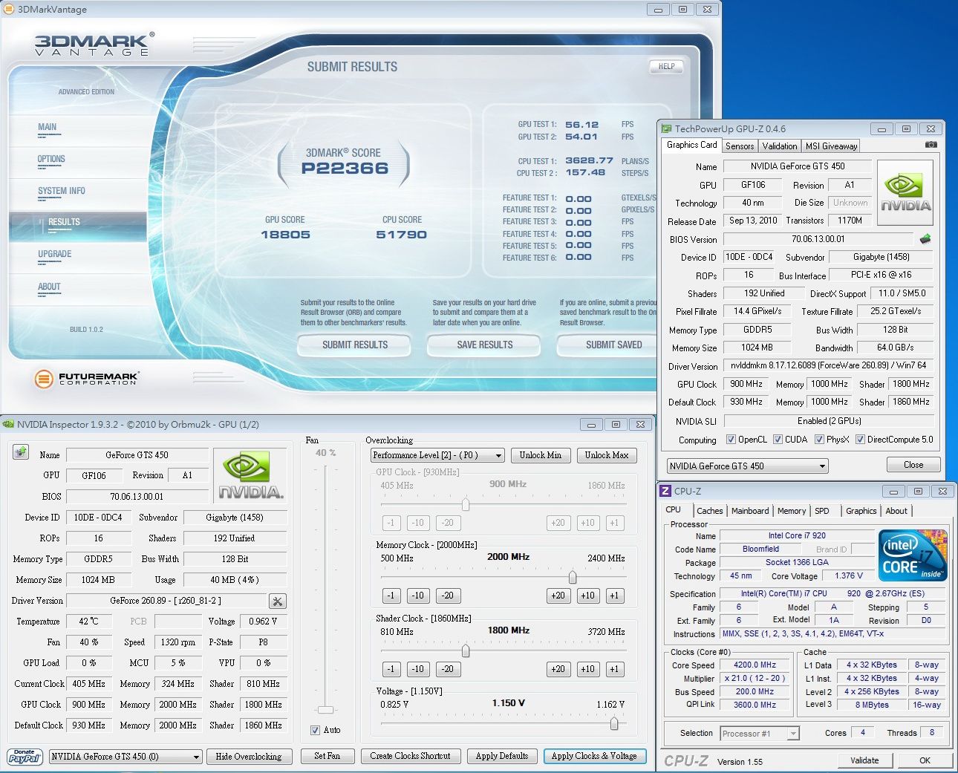Switch to Caches tab in CPU-Z
The width and height of the screenshot is (958, 773).
click(x=709, y=511)
